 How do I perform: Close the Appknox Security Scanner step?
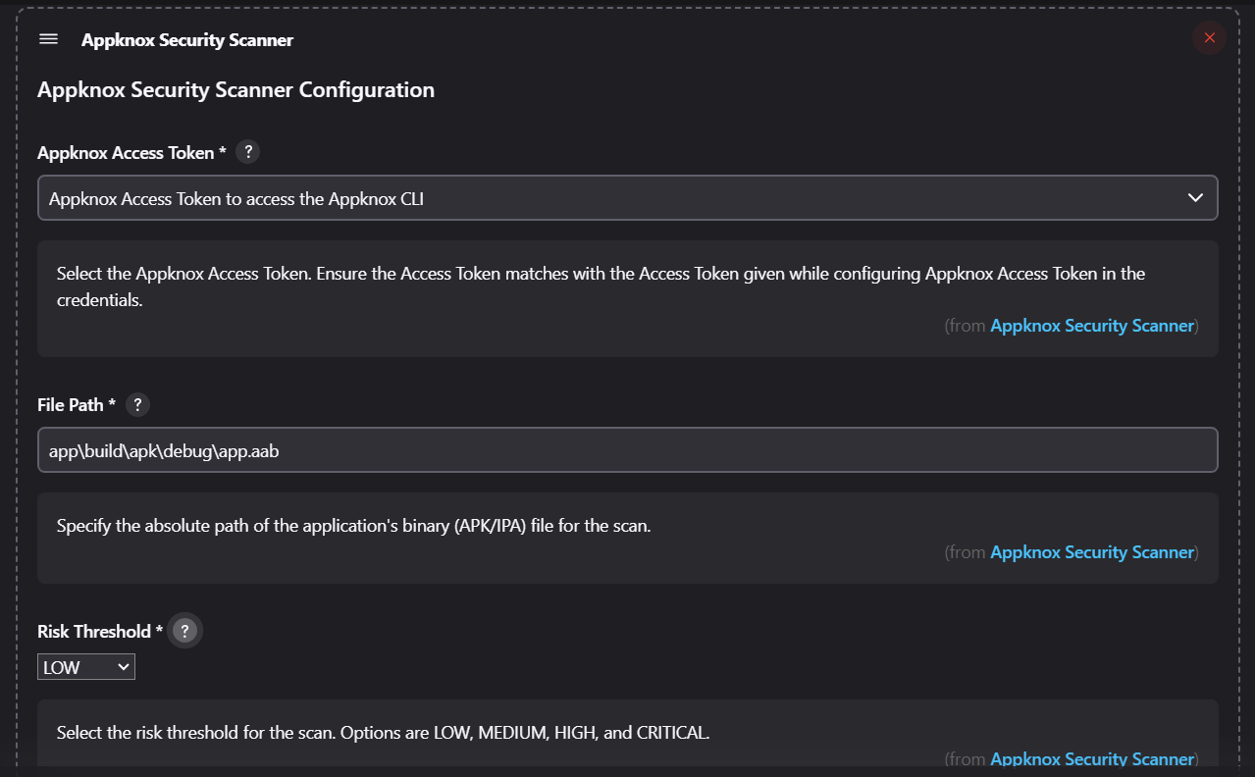click(1209, 38)
